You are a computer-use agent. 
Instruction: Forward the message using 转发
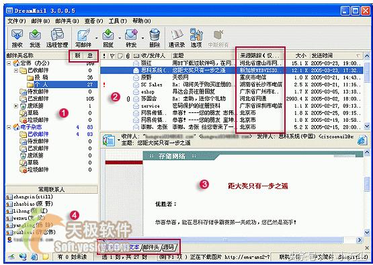click(131, 38)
